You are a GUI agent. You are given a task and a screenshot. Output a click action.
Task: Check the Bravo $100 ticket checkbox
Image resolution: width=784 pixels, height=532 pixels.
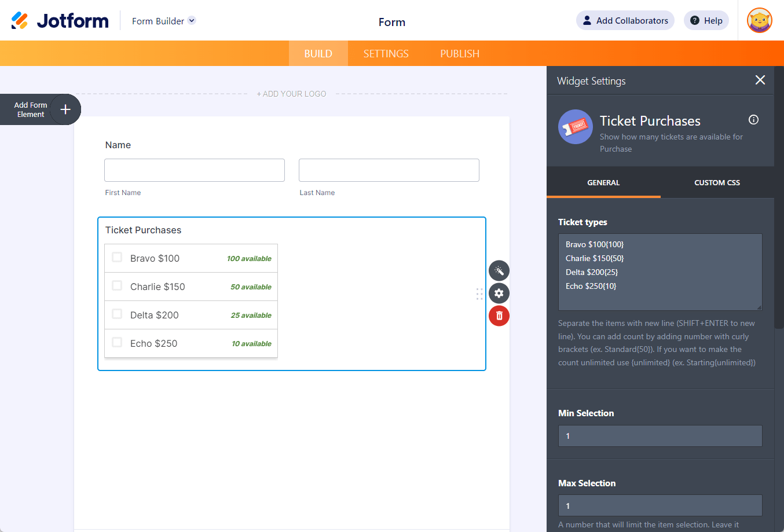pyautogui.click(x=117, y=257)
